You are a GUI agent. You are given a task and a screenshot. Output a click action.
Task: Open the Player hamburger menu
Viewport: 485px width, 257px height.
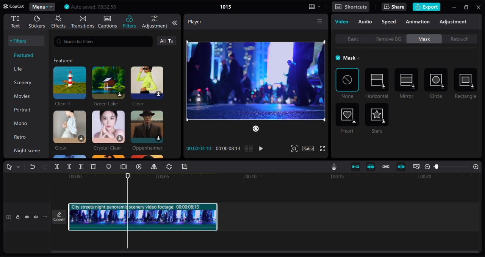tap(319, 22)
